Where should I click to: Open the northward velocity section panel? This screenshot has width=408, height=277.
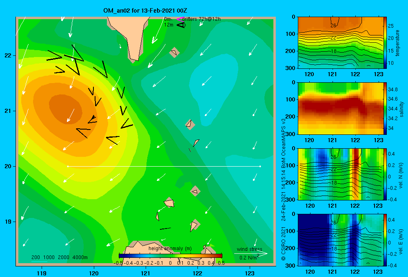341,174
